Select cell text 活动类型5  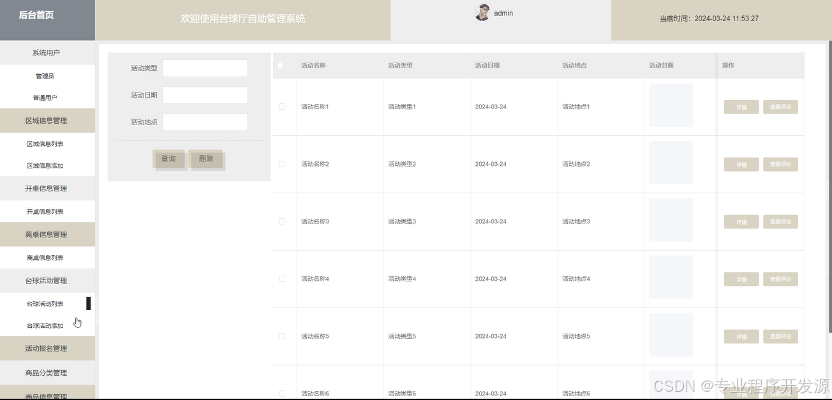pos(402,336)
